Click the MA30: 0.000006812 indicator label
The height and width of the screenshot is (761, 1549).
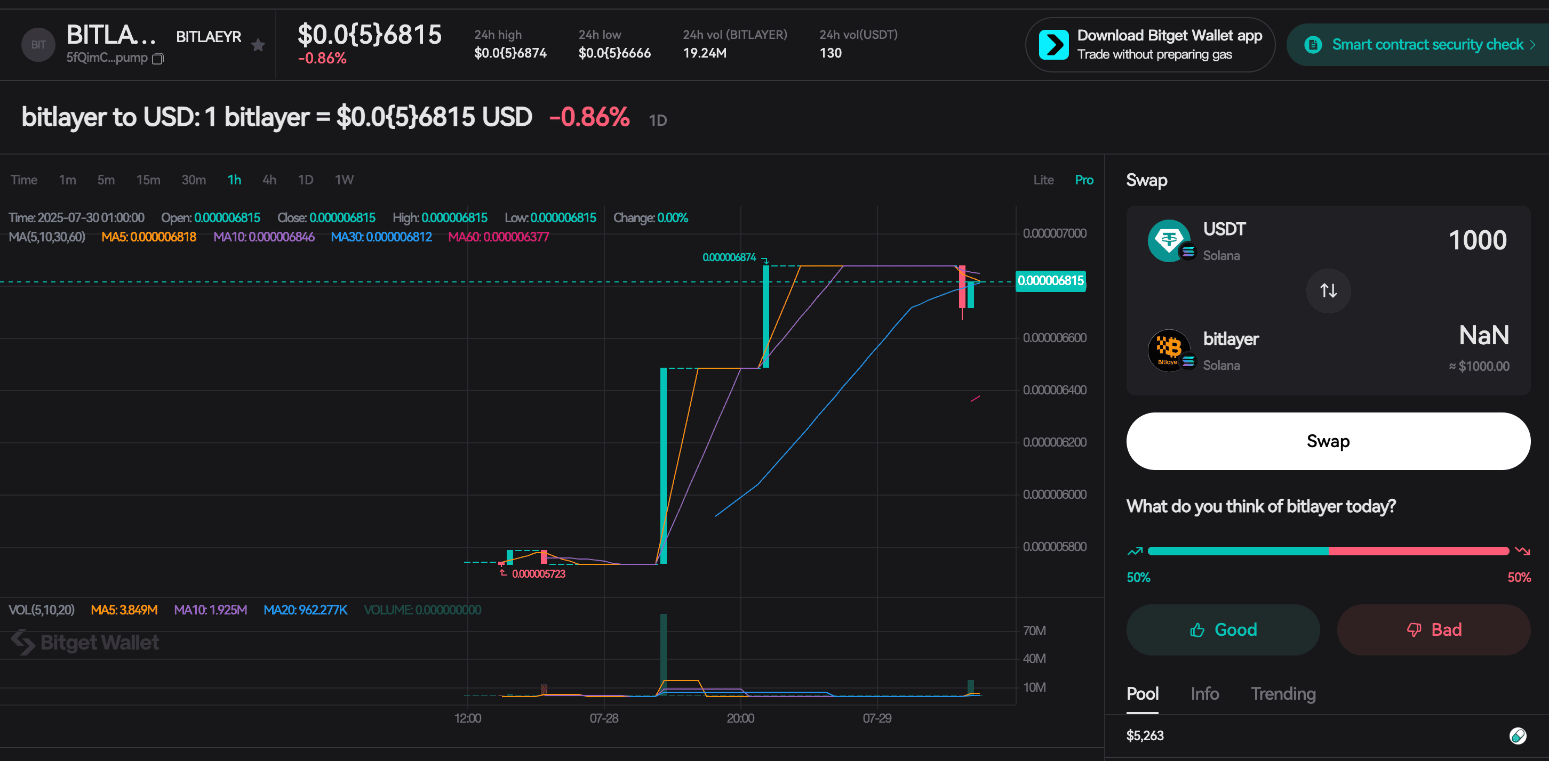click(381, 237)
